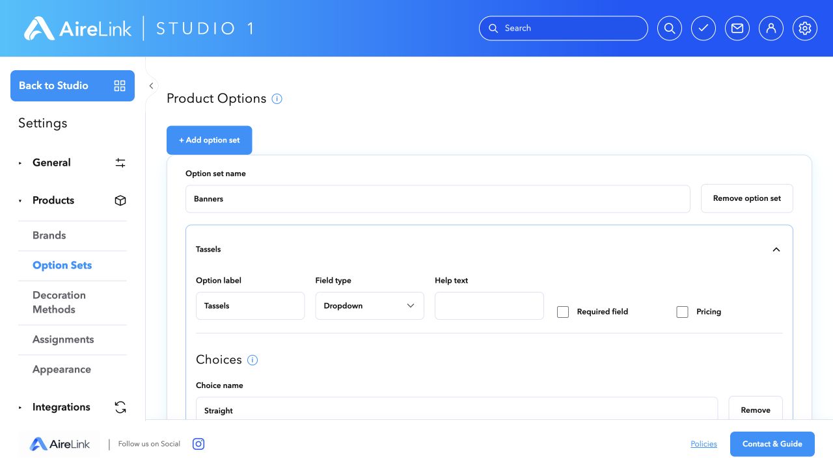Image resolution: width=833 pixels, height=468 pixels.
Task: Open the Appearance menu item
Action: click(x=62, y=369)
